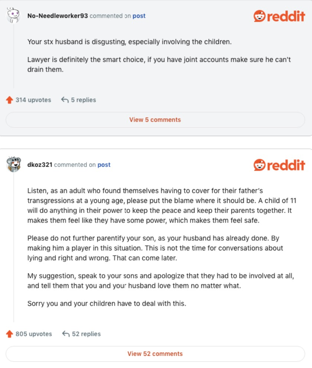Open the username link dkoz321

point(40,165)
